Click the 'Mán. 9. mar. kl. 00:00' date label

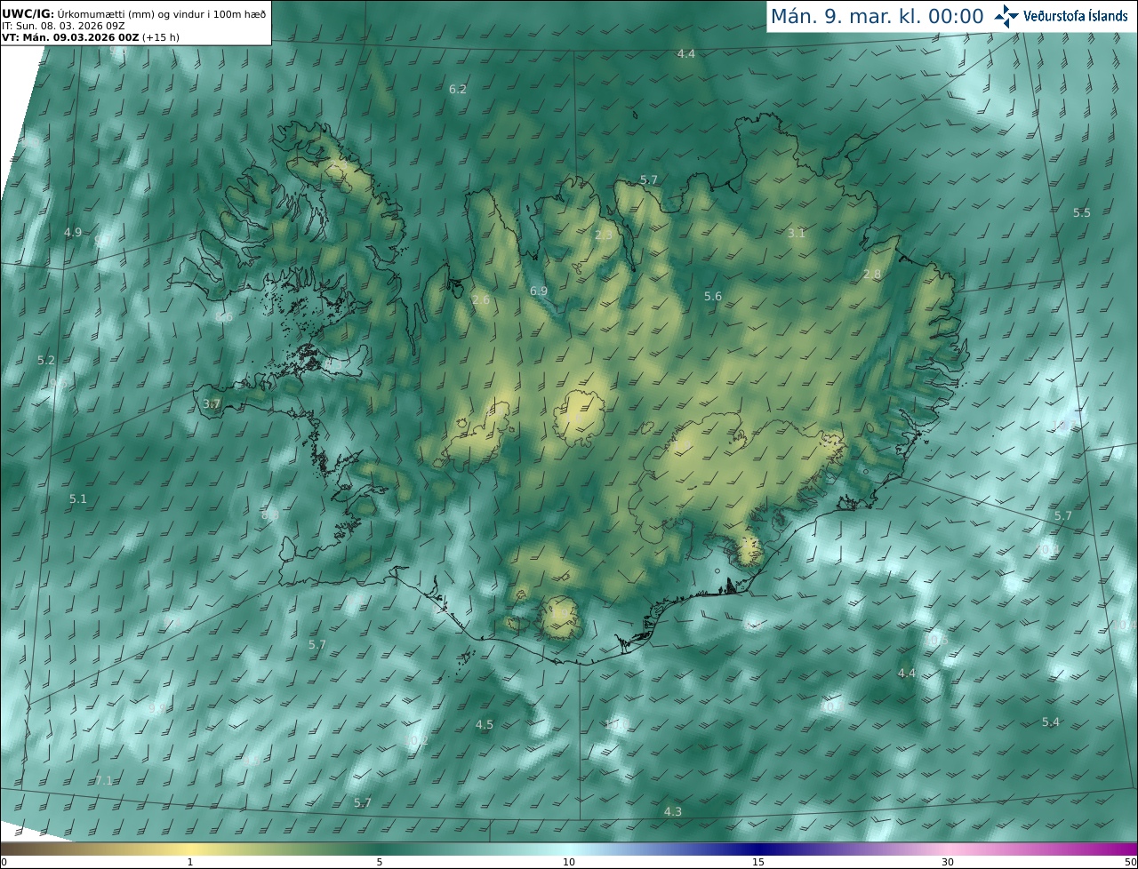point(877,16)
